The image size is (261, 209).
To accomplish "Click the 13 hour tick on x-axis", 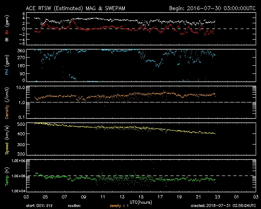I will [122, 197].
